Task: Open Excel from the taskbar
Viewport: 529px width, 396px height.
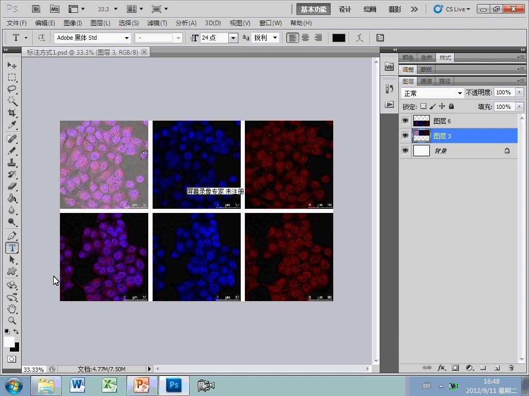Action: point(110,385)
